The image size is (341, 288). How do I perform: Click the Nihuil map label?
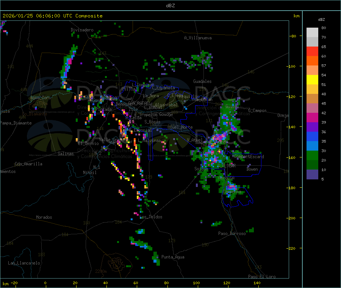(x=90, y=173)
